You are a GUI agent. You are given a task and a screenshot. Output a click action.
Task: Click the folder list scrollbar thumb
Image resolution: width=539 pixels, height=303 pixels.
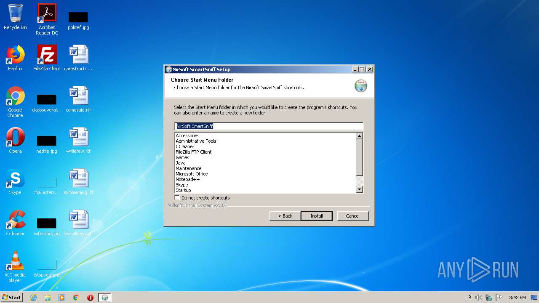(x=359, y=157)
